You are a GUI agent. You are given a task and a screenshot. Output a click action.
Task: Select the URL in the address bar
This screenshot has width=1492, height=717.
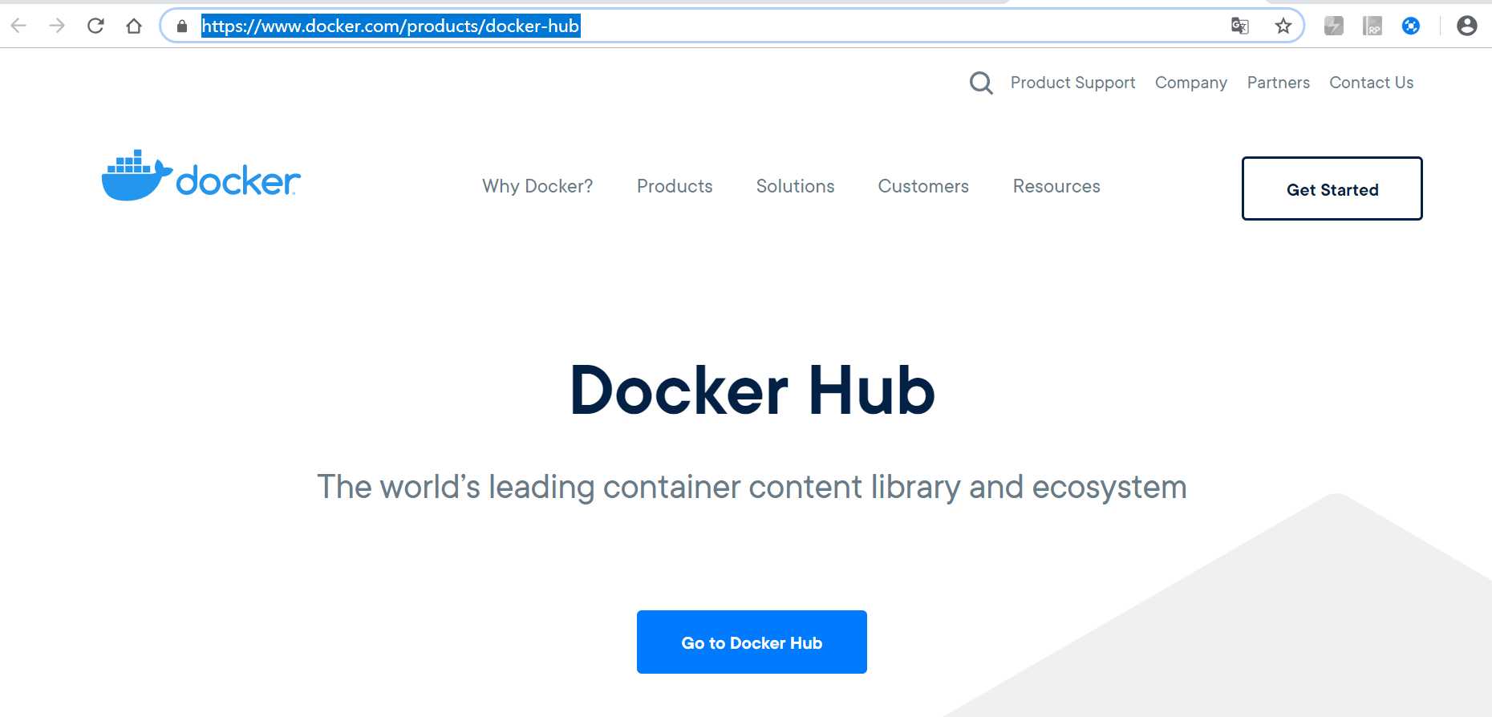(390, 26)
